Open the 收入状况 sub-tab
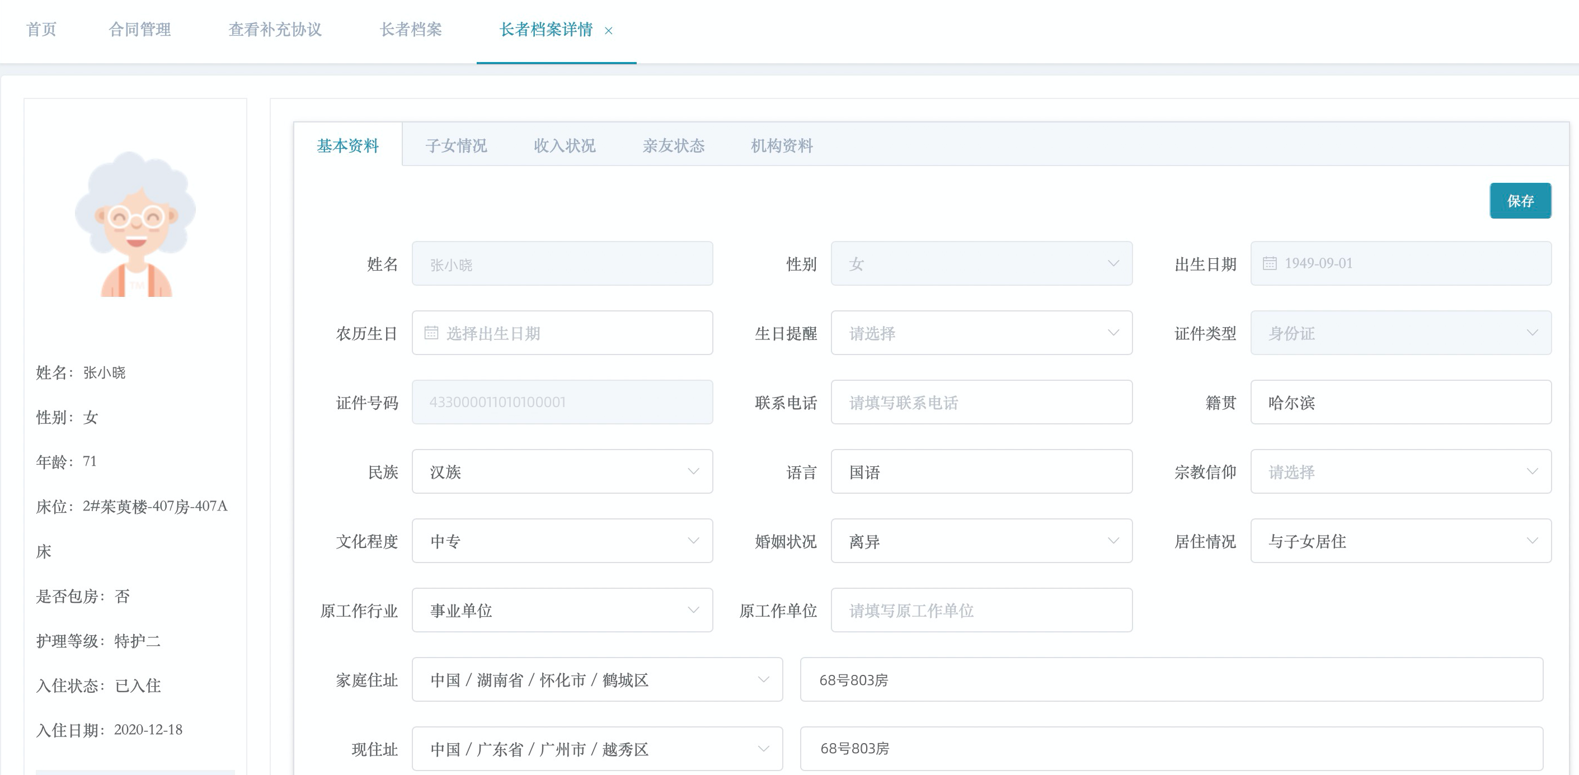The width and height of the screenshot is (1579, 775). [565, 145]
